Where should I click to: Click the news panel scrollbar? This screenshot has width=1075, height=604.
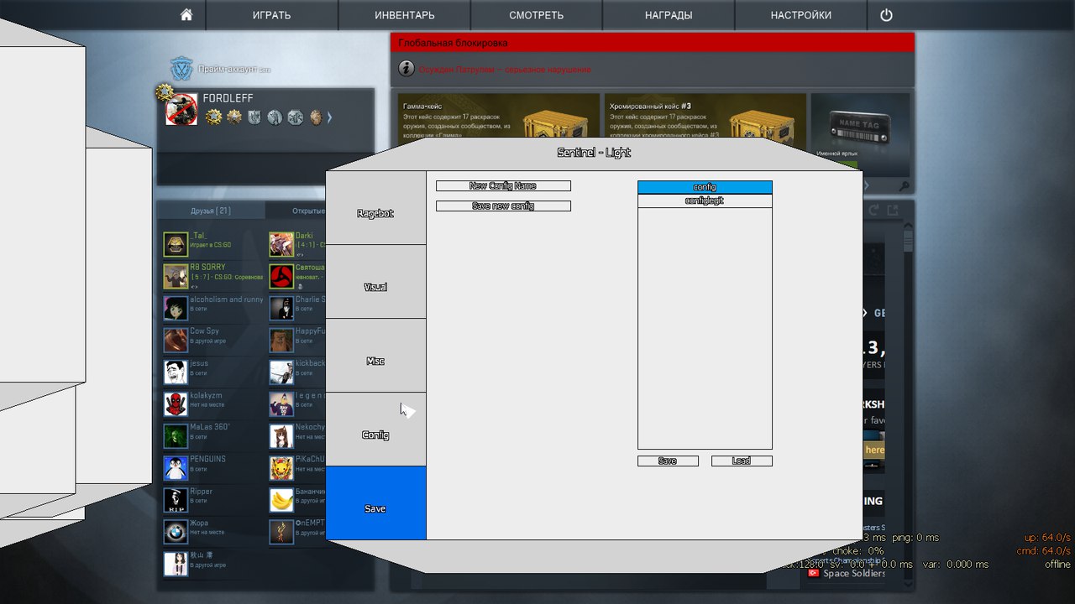[908, 241]
